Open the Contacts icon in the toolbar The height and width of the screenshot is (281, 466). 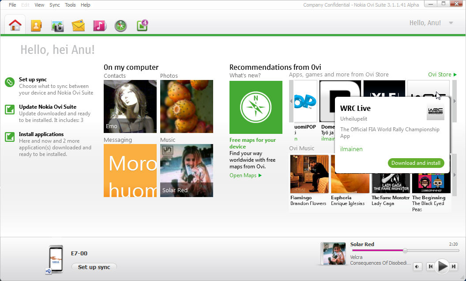pyautogui.click(x=36, y=25)
